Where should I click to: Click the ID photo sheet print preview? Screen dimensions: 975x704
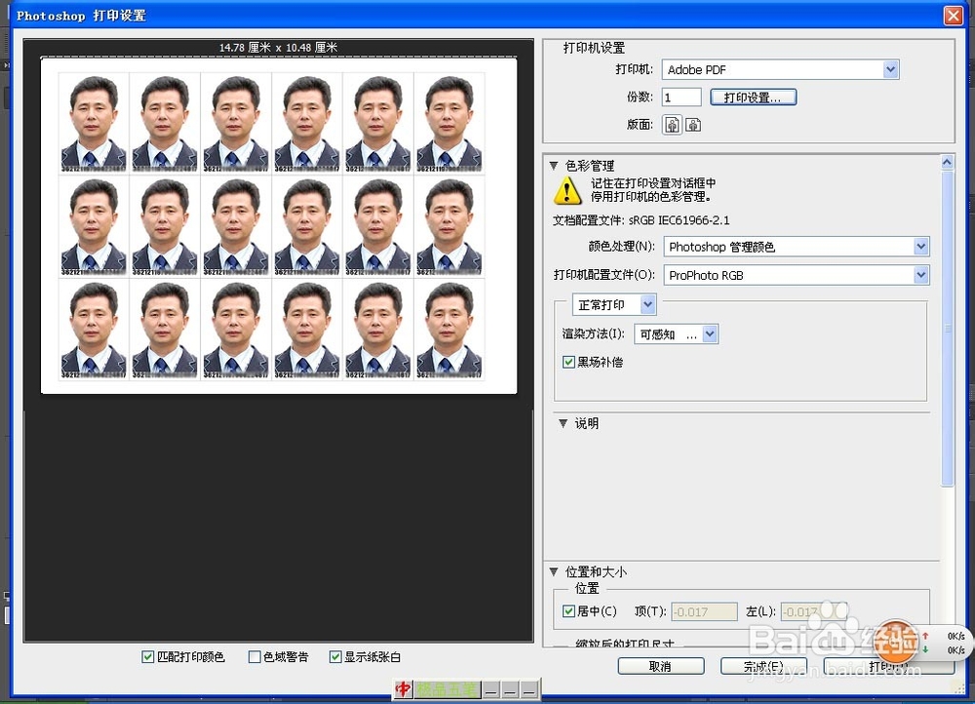pos(279,225)
